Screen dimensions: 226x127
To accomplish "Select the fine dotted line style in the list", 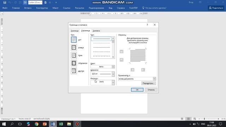I will click(101, 47).
